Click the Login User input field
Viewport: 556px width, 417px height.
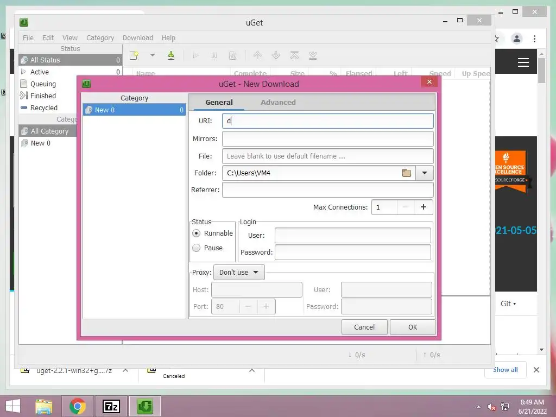pyautogui.click(x=353, y=236)
